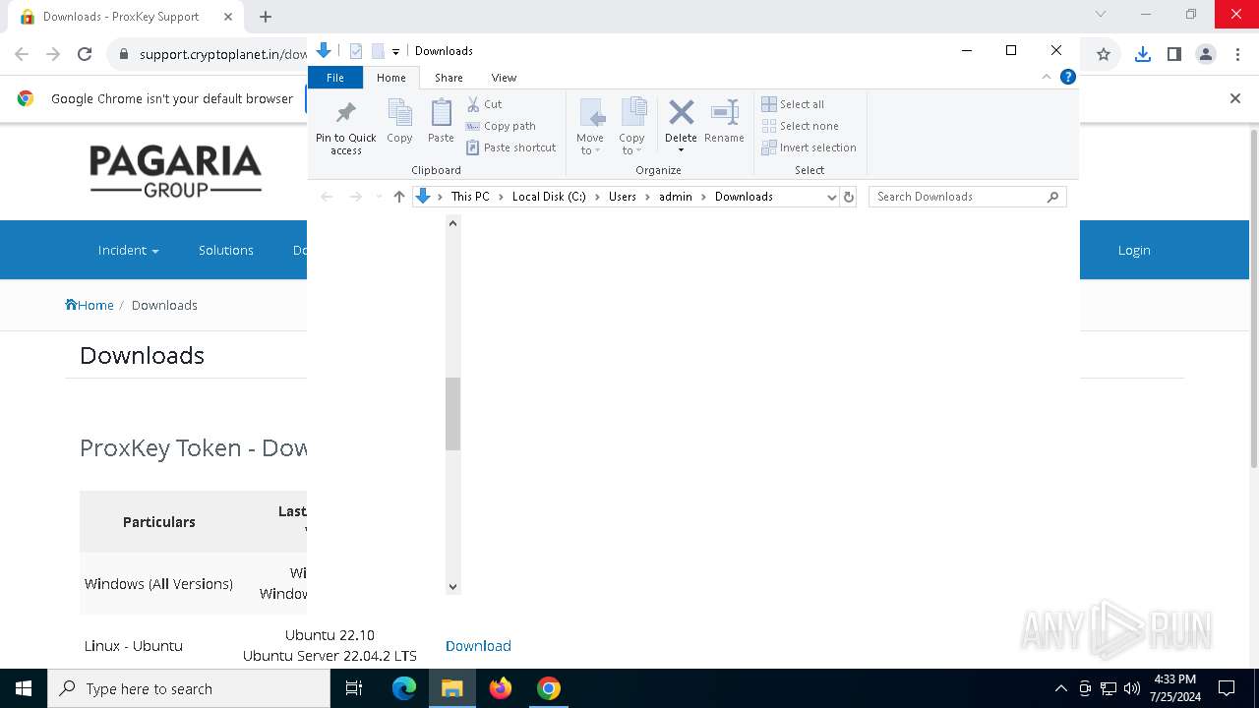
Task: Switch to the Share ribbon tab
Action: pyautogui.click(x=449, y=78)
